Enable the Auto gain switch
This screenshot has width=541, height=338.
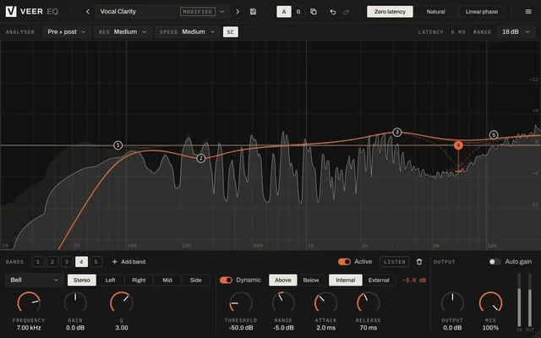pyautogui.click(x=495, y=262)
